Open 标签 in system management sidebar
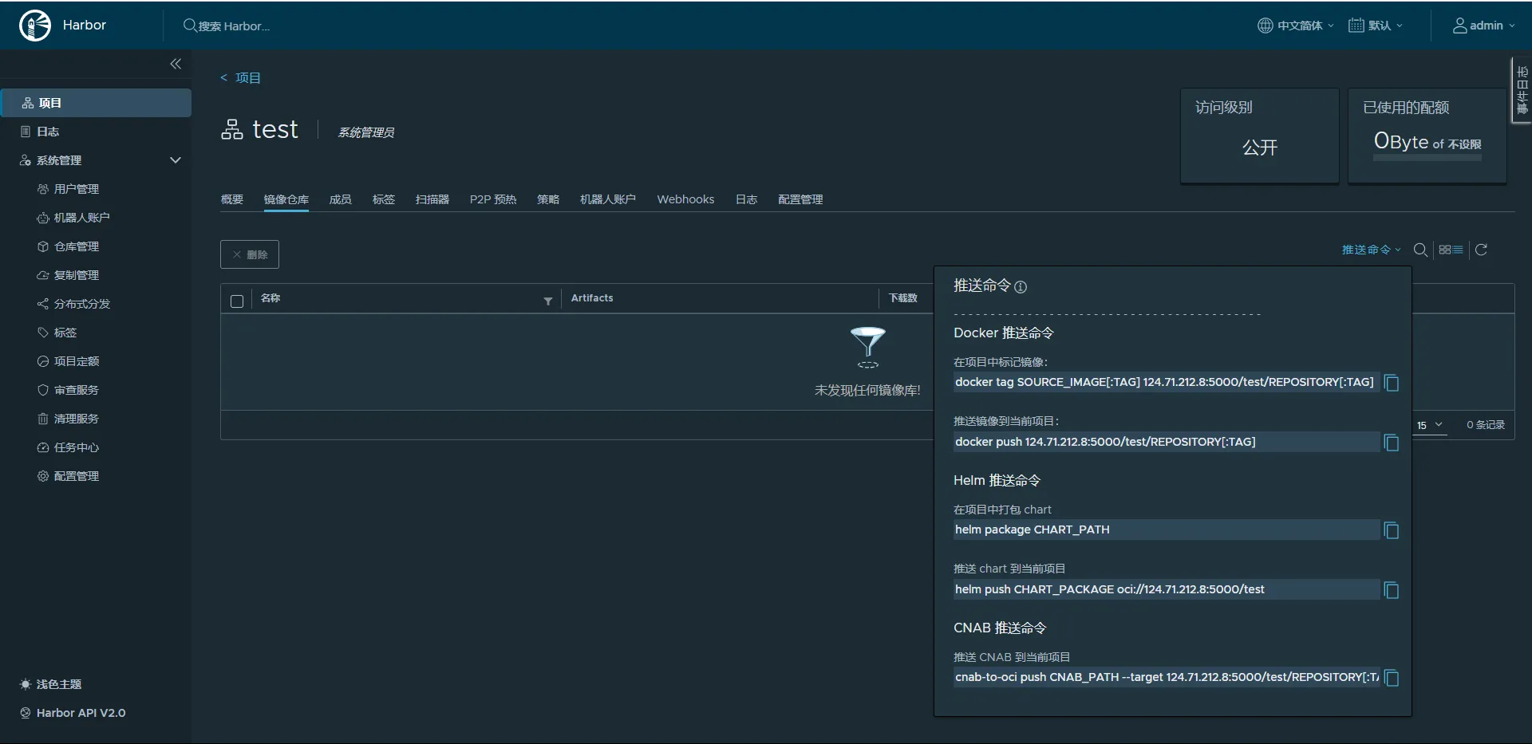The height and width of the screenshot is (744, 1532). click(x=57, y=333)
